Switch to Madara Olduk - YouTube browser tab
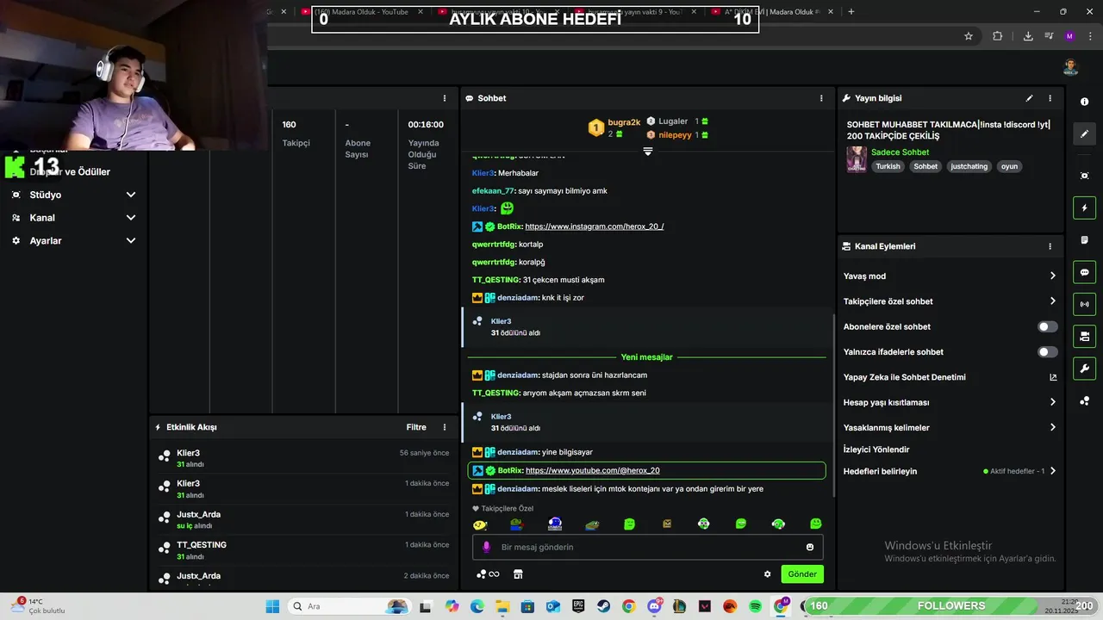The height and width of the screenshot is (620, 1103). (362, 11)
